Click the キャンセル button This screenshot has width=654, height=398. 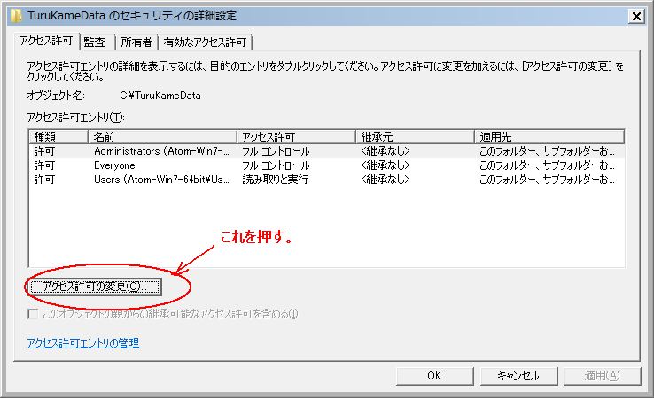click(518, 375)
